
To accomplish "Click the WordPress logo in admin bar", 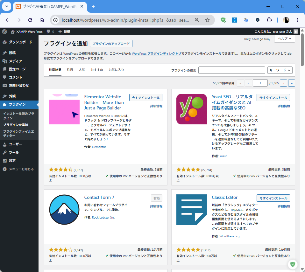I will (x=4, y=31).
